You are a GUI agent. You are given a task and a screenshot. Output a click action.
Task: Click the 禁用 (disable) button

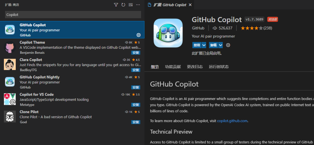[x=197, y=45]
